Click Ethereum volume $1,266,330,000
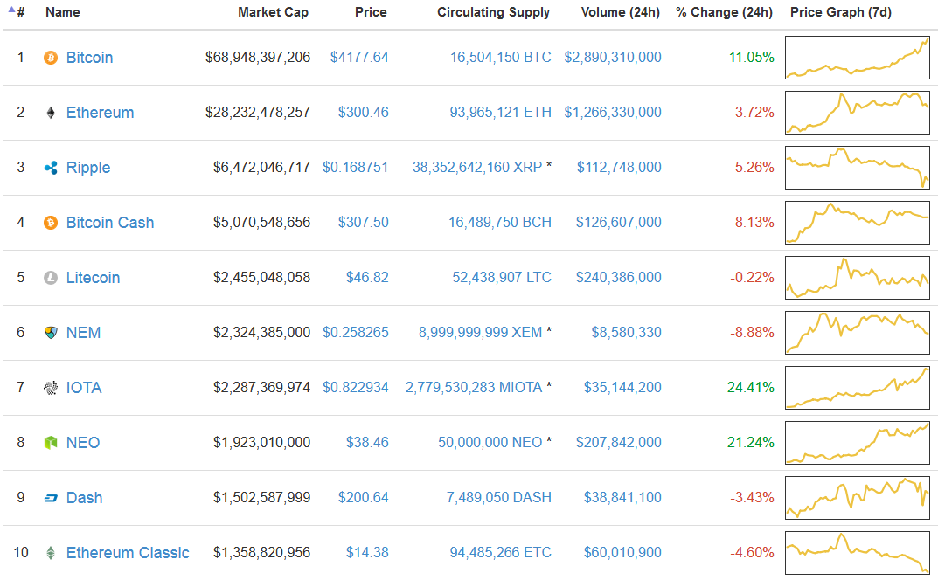 pyautogui.click(x=613, y=113)
